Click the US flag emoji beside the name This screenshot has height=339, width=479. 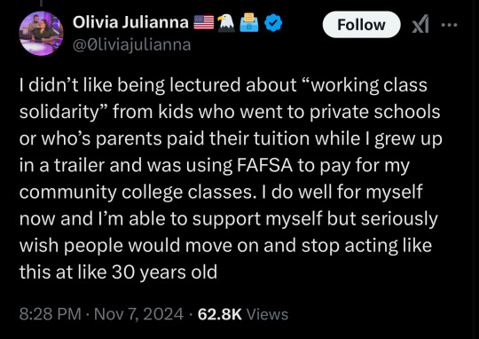(204, 22)
